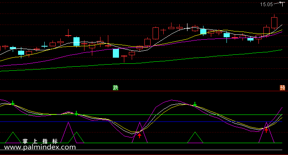Click the green triangle below the third green arrow

(195, 137)
